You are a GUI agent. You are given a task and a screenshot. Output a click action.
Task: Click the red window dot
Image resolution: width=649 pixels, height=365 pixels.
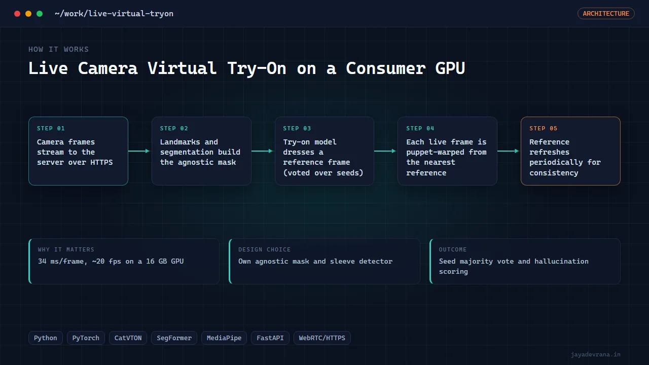click(x=17, y=14)
